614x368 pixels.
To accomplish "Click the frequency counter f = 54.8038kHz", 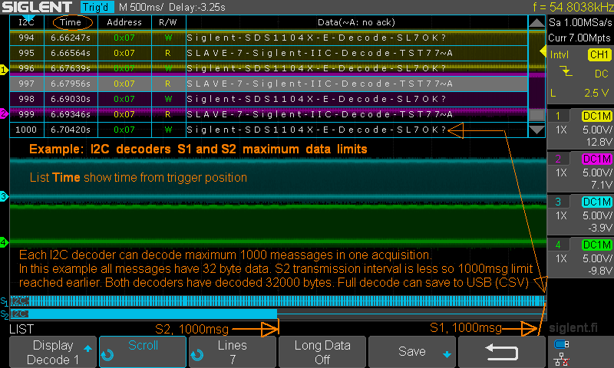I will click(x=573, y=7).
